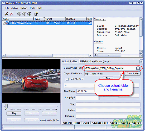Enable the Limit File Size checkbox

coord(67,79)
